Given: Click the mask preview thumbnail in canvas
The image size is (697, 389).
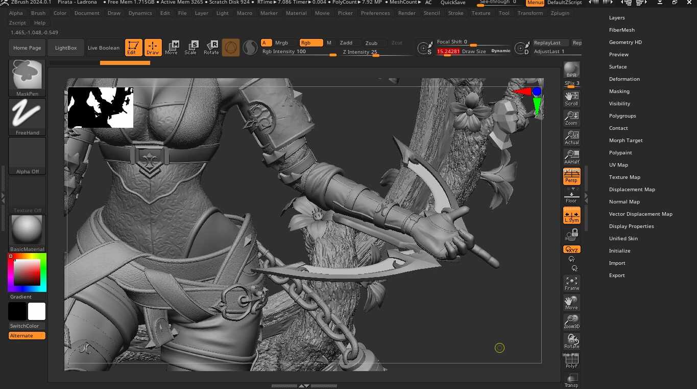Looking at the screenshot, I should [x=101, y=107].
